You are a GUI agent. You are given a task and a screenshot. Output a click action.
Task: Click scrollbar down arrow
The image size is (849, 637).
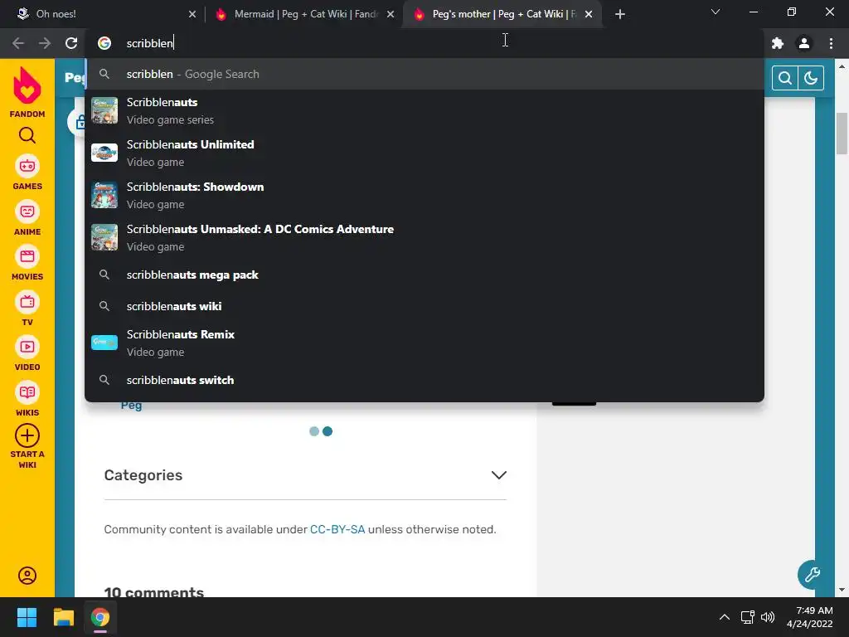[842, 590]
